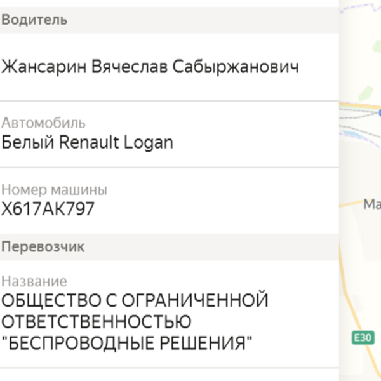Select driver name Жансарин Вячеслав Сабыржанович
This screenshot has width=381, height=381.
click(150, 67)
